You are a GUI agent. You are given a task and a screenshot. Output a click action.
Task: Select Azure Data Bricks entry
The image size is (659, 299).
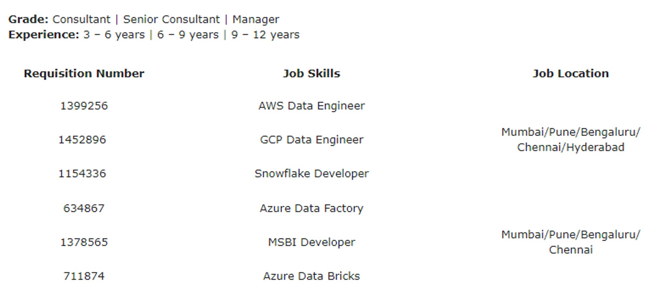coord(311,276)
